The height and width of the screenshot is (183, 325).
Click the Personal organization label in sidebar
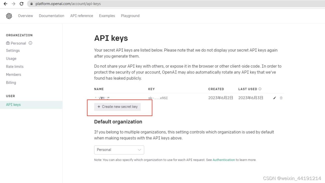(x=18, y=43)
